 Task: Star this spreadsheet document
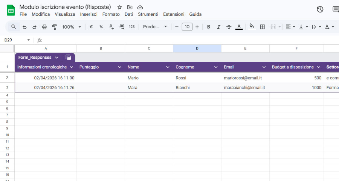[120, 7]
